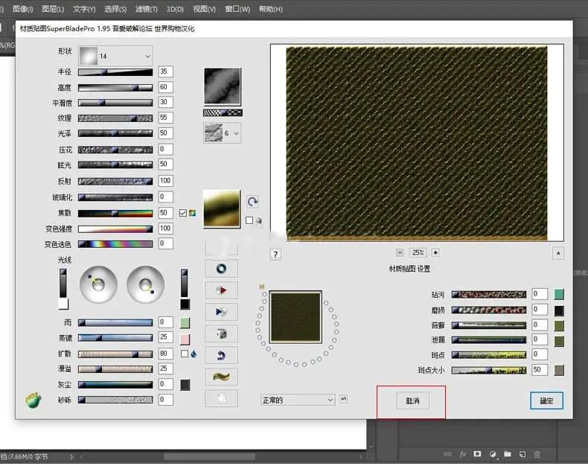Open the 正常的 blend mode dropdown
The image size is (588, 466).
pyautogui.click(x=298, y=400)
